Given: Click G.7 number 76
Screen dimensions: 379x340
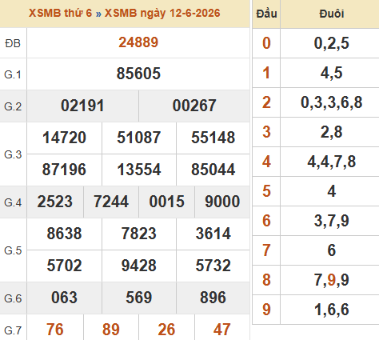Looking at the screenshot, I should pos(55,330).
